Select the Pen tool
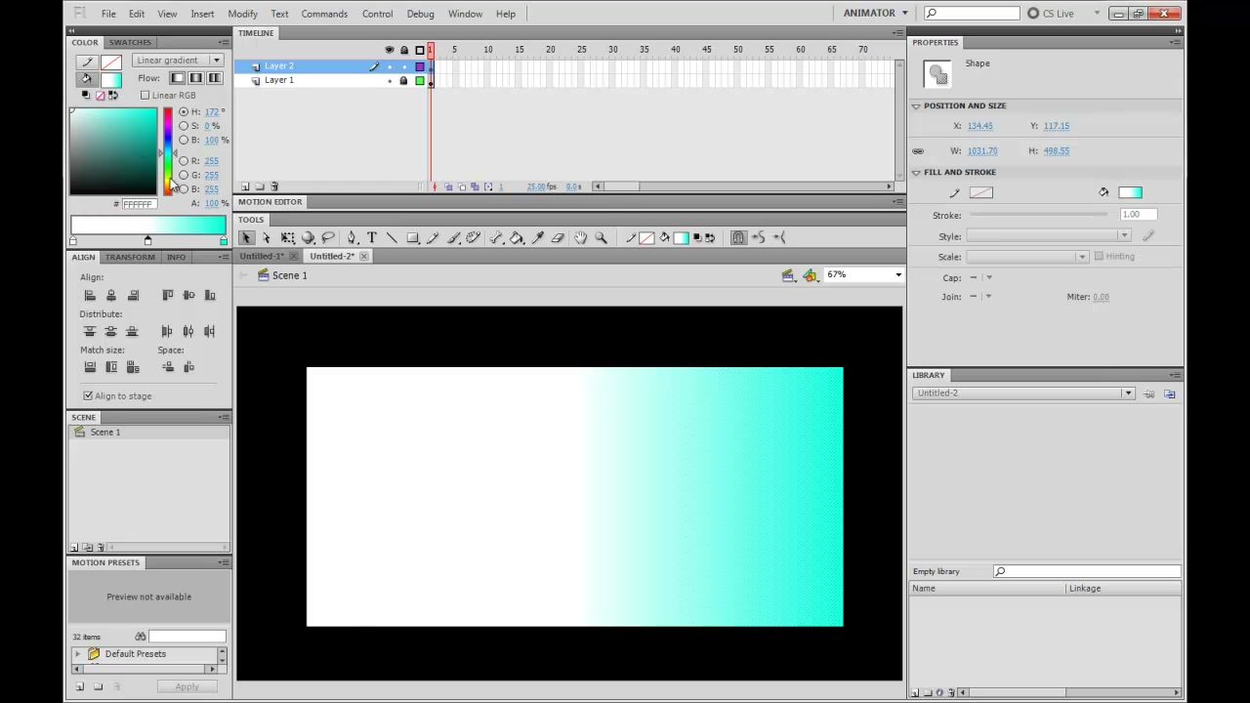 tap(352, 237)
